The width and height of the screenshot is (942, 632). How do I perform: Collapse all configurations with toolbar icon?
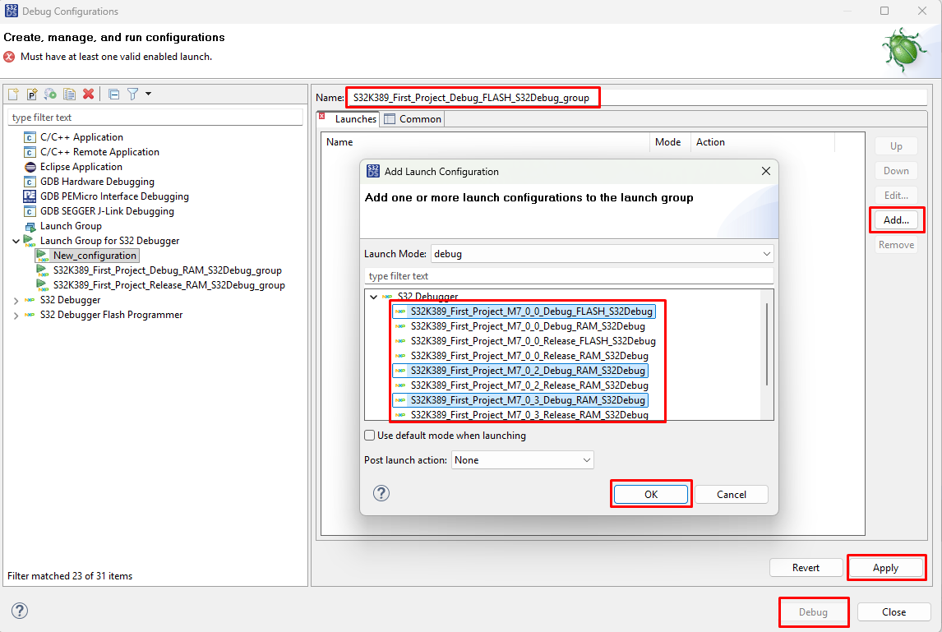pos(114,94)
